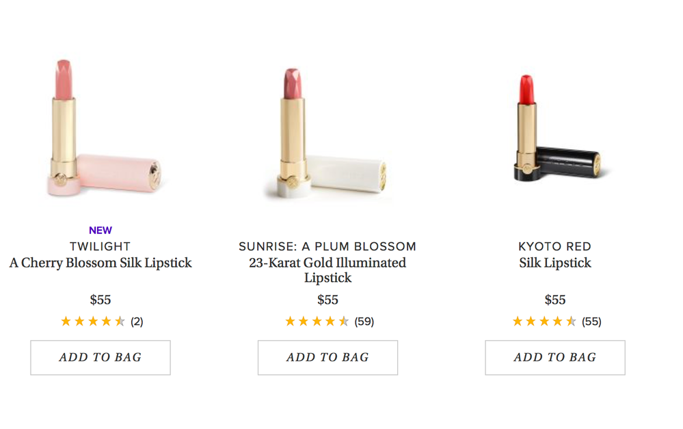
Task: View star rating for Kyoto Red lipstick
Action: coord(545,321)
